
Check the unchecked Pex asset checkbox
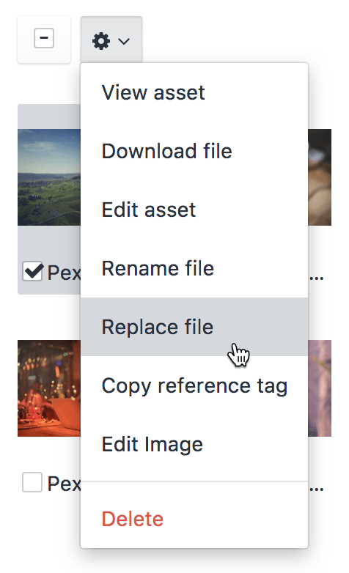32,482
